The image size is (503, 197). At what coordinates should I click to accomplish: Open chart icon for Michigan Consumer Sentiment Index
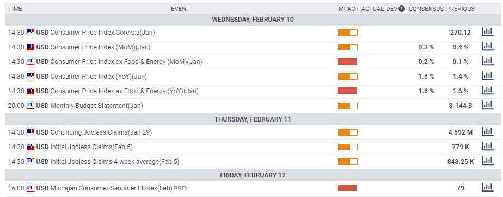coord(487,187)
